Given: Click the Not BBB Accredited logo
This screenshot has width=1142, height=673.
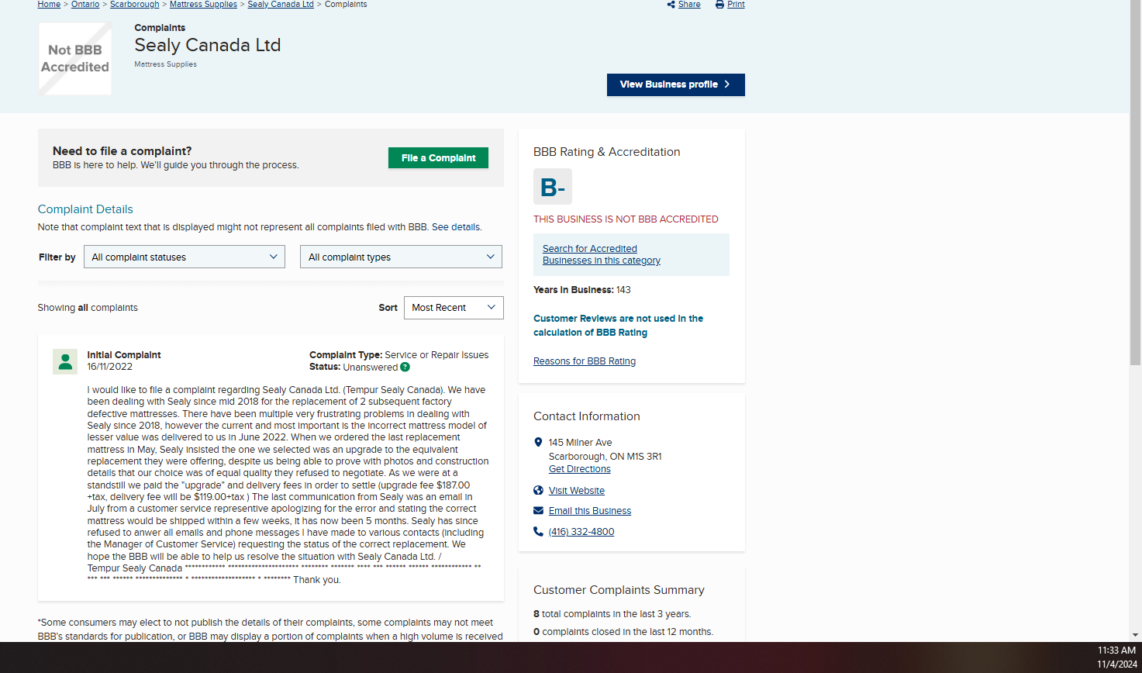Looking at the screenshot, I should 75,59.
